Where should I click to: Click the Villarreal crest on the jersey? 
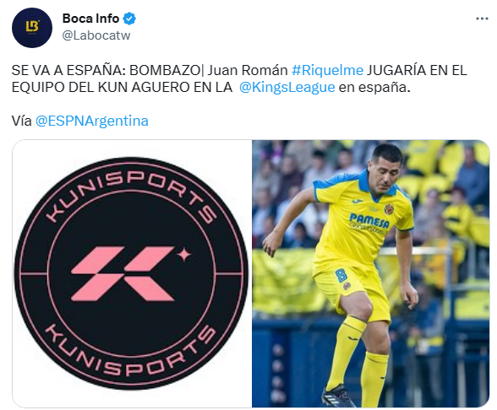pyautogui.click(x=389, y=209)
